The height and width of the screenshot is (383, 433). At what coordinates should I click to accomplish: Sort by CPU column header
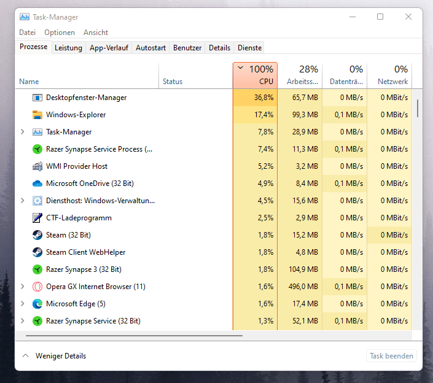coord(255,76)
